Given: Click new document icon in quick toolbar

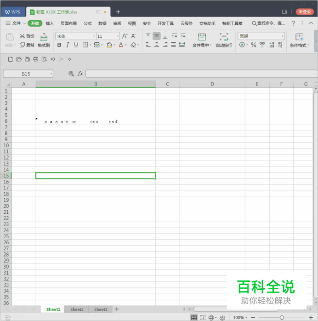Looking at the screenshot, I should tap(10, 59).
